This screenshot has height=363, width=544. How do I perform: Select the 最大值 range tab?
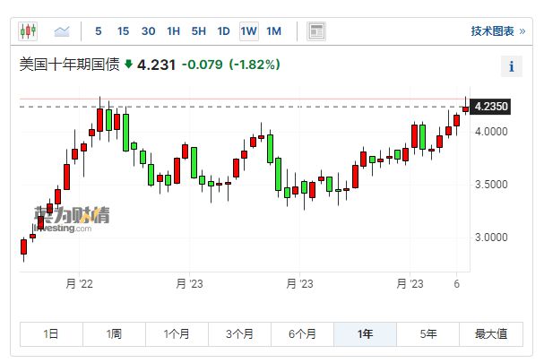click(491, 334)
